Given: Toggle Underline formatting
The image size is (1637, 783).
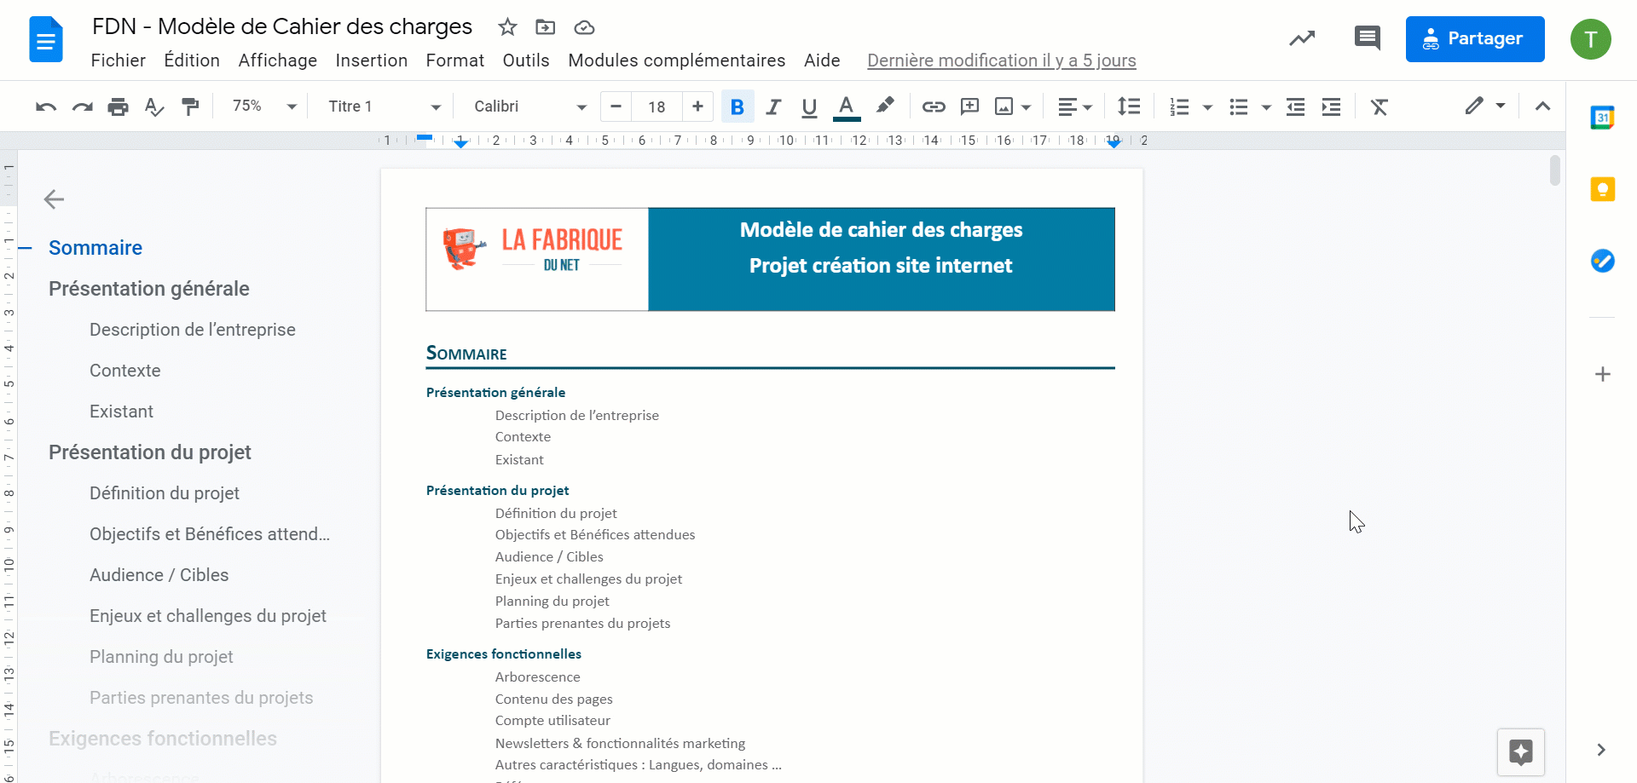Looking at the screenshot, I should click(x=809, y=107).
